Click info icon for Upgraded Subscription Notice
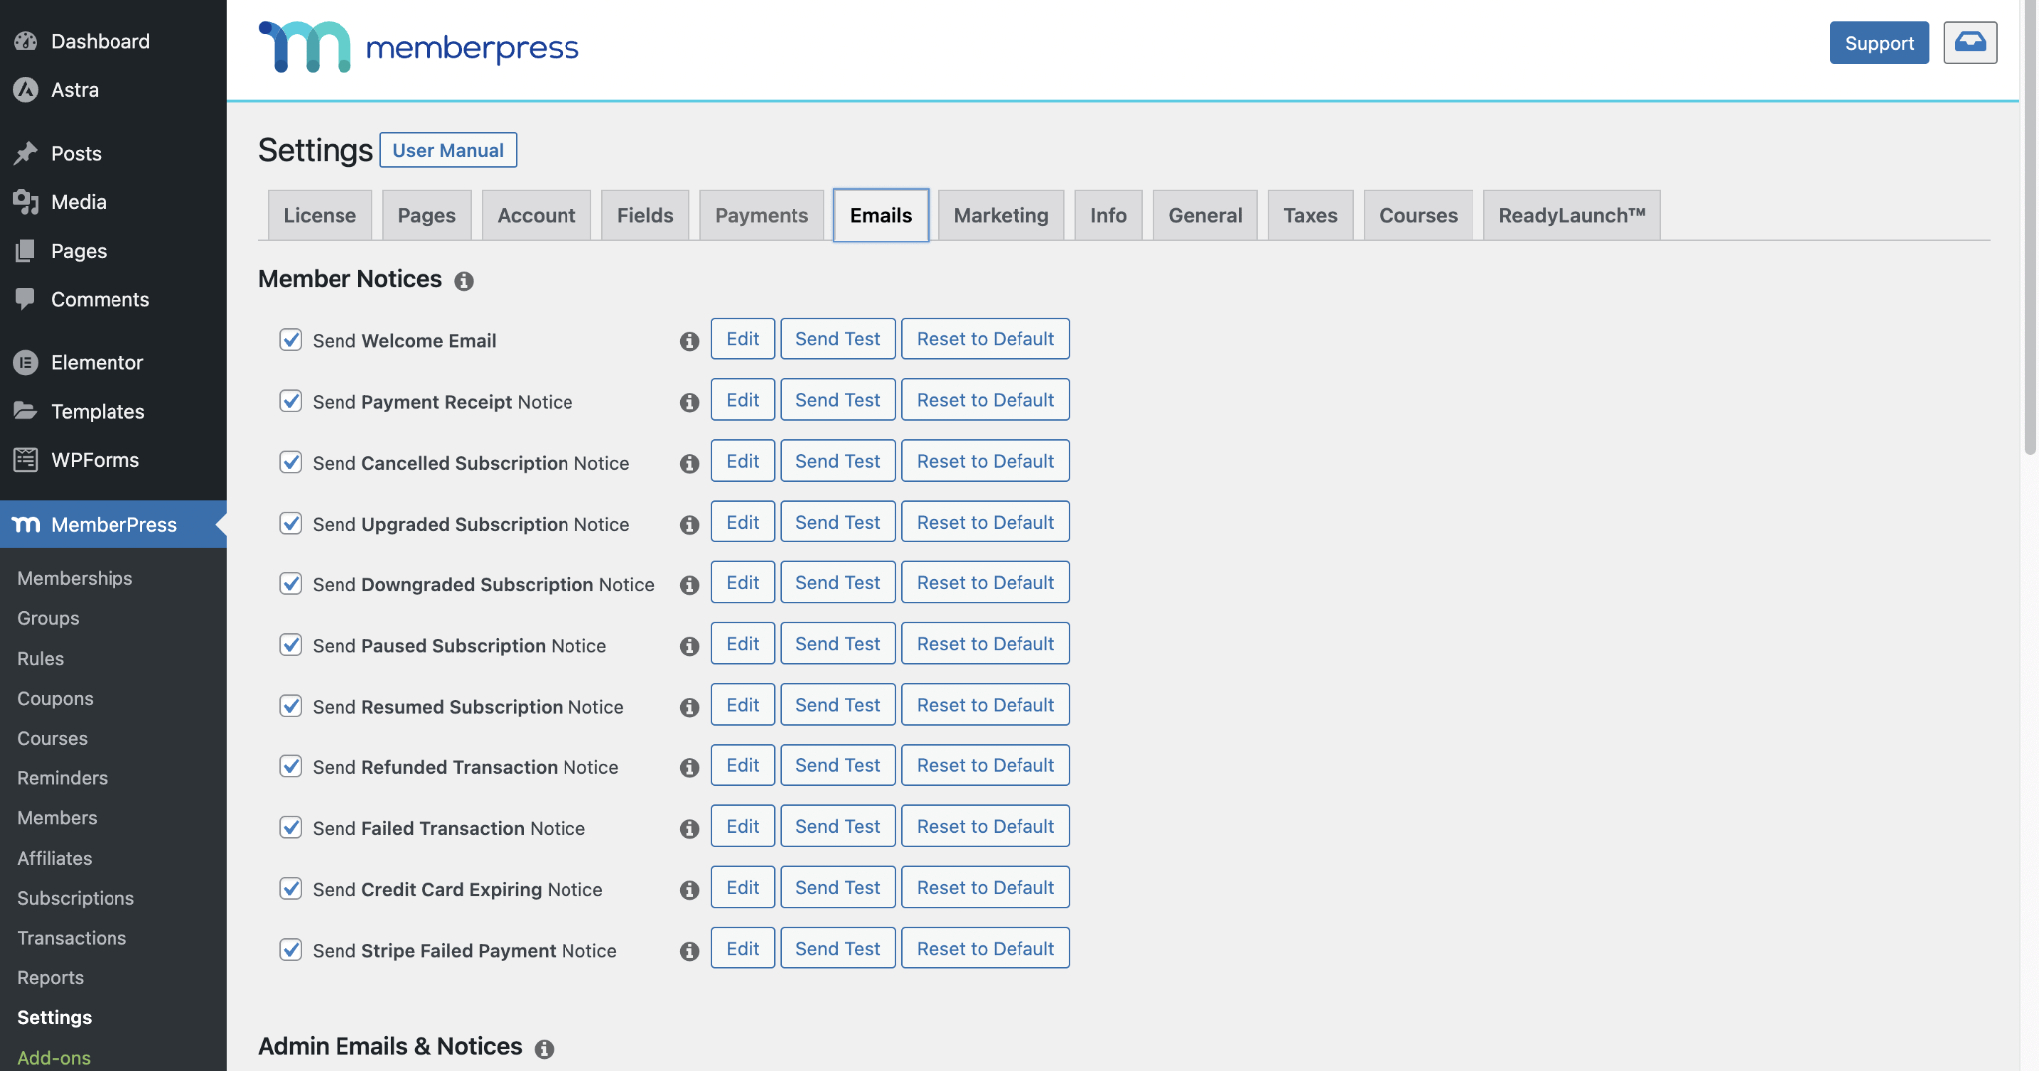This screenshot has height=1071, width=2039. coord(689,525)
